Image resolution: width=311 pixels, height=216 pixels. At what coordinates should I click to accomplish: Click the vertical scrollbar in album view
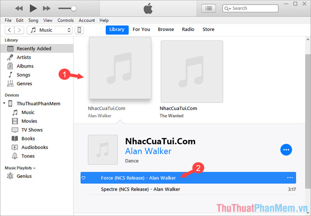click(308, 121)
